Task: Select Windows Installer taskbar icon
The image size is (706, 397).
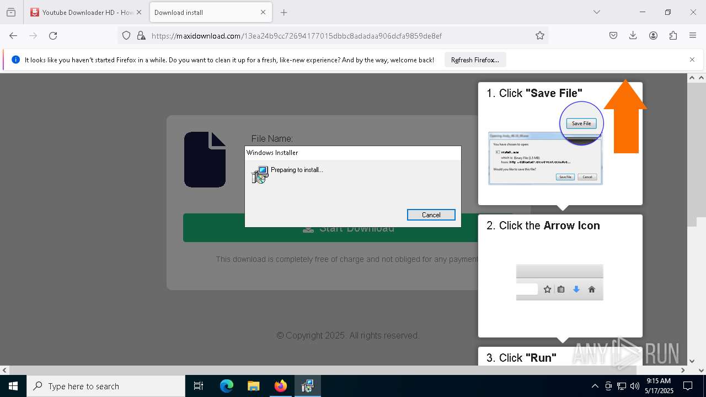Action: pyautogui.click(x=308, y=386)
